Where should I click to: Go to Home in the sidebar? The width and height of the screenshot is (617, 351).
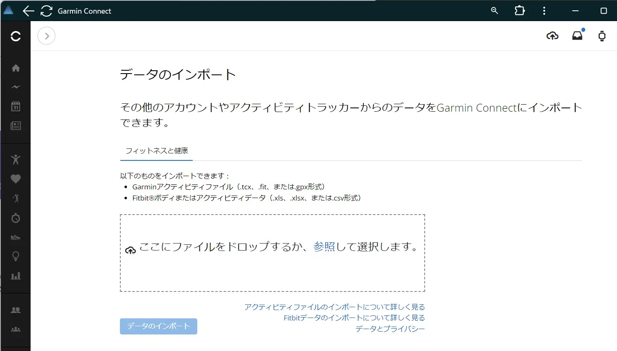tap(16, 68)
